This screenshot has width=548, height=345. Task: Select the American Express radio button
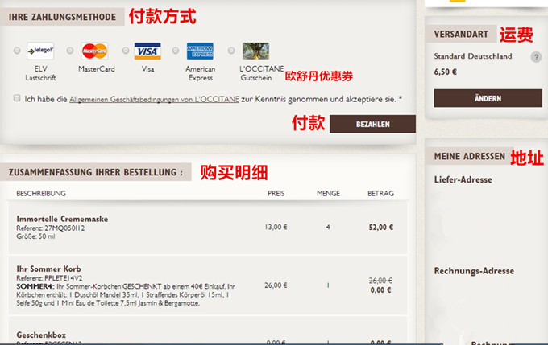176,51
